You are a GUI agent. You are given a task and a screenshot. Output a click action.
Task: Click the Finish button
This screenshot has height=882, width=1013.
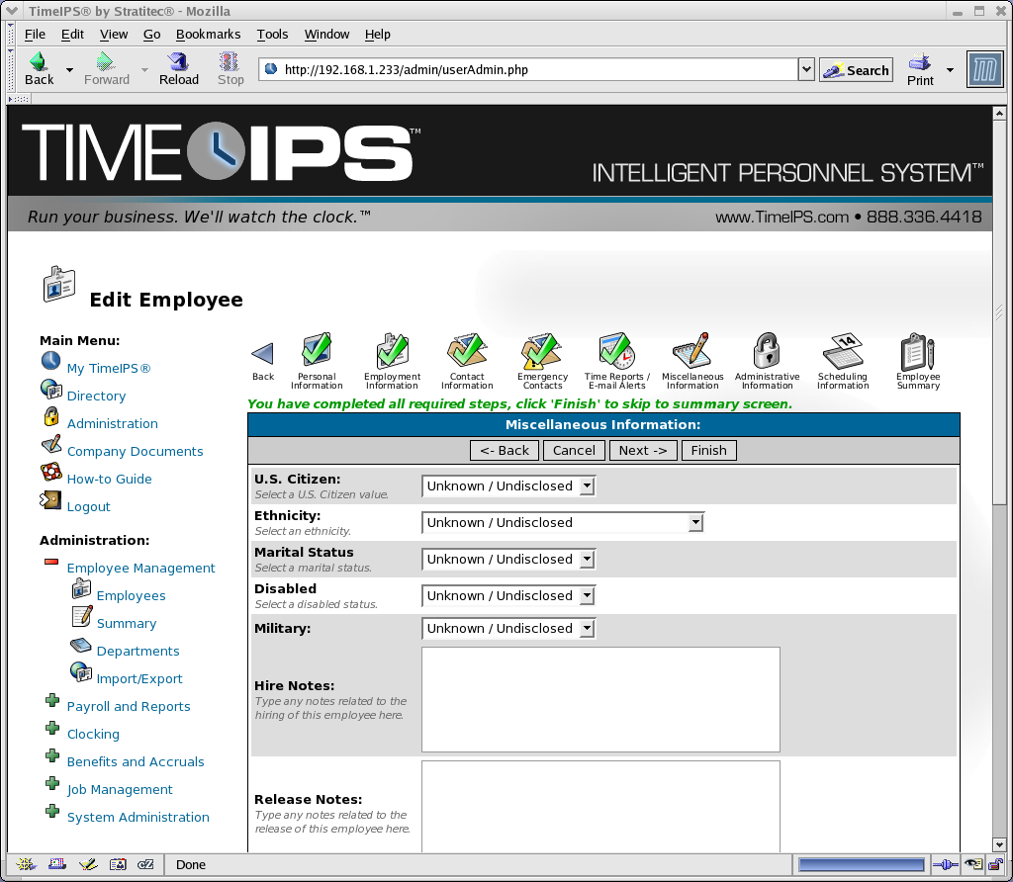pos(708,450)
